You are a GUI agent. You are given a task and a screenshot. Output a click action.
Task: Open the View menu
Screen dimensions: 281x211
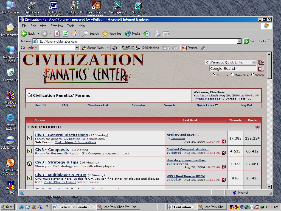coord(43,26)
